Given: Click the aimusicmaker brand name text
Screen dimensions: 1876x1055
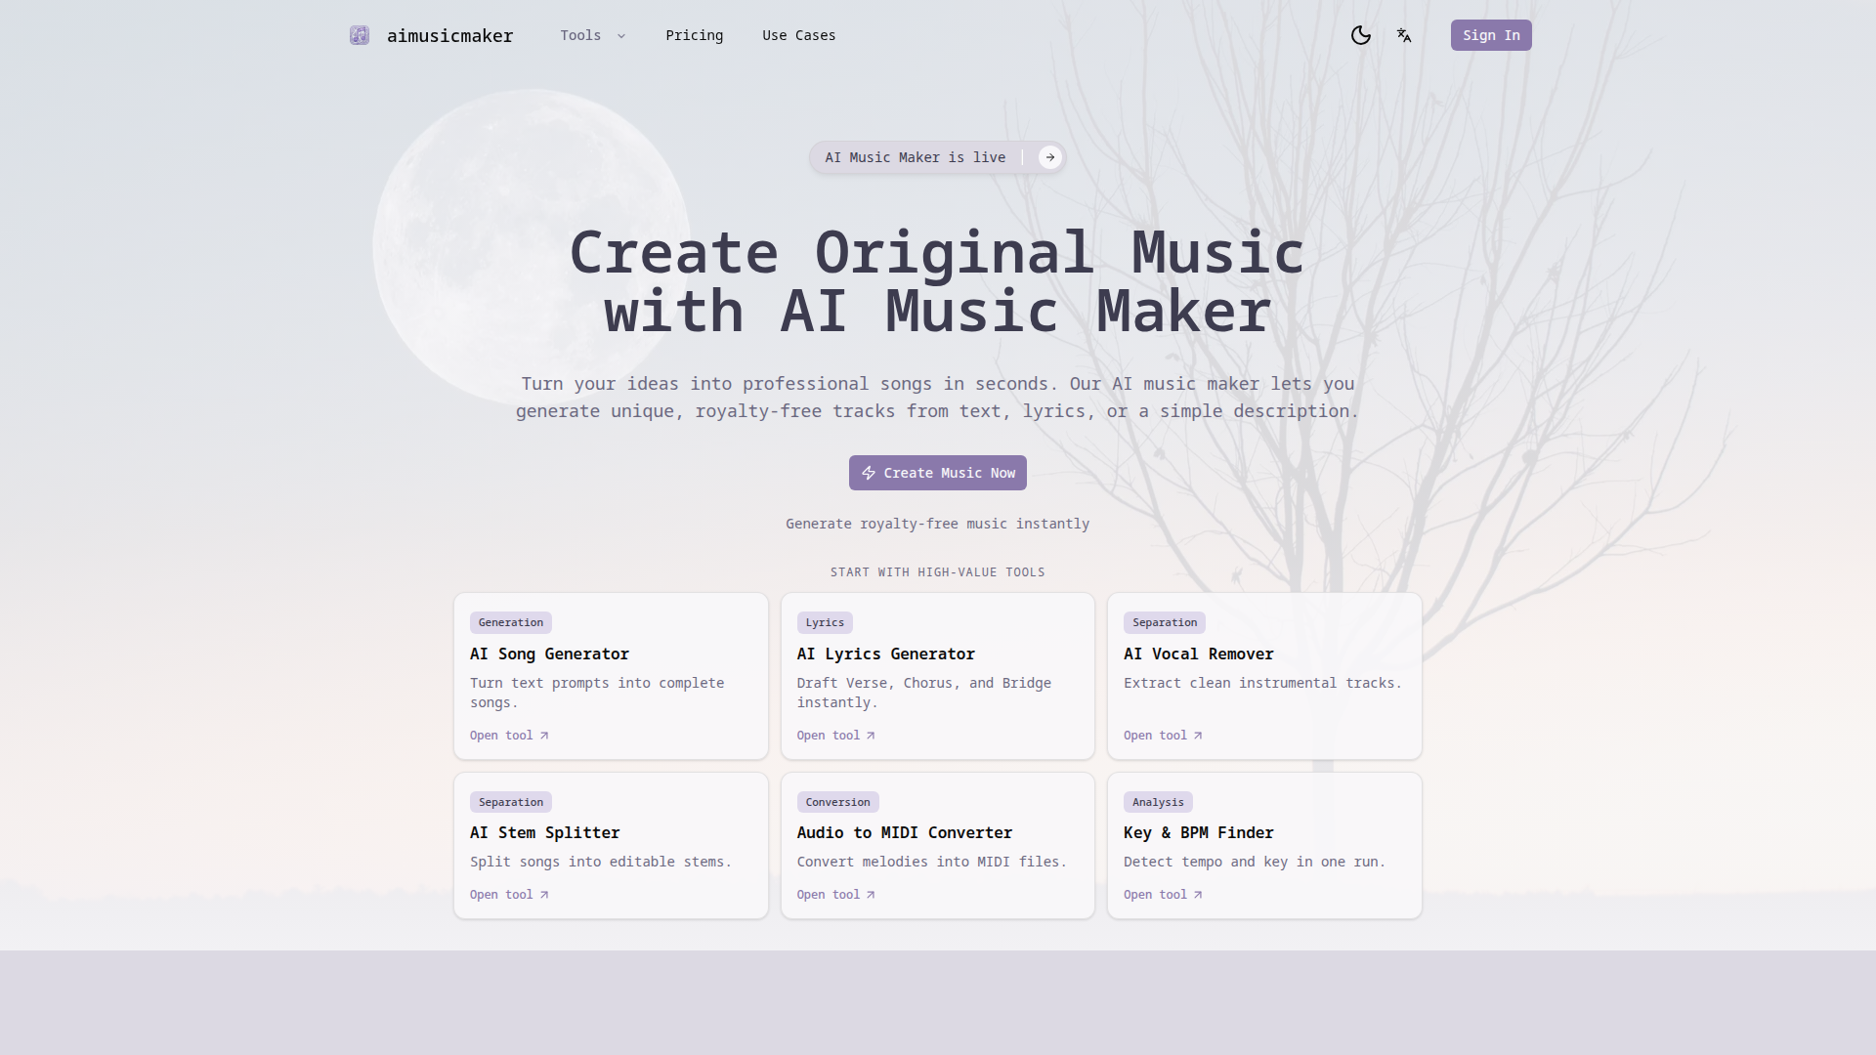Looking at the screenshot, I should tap(449, 36).
